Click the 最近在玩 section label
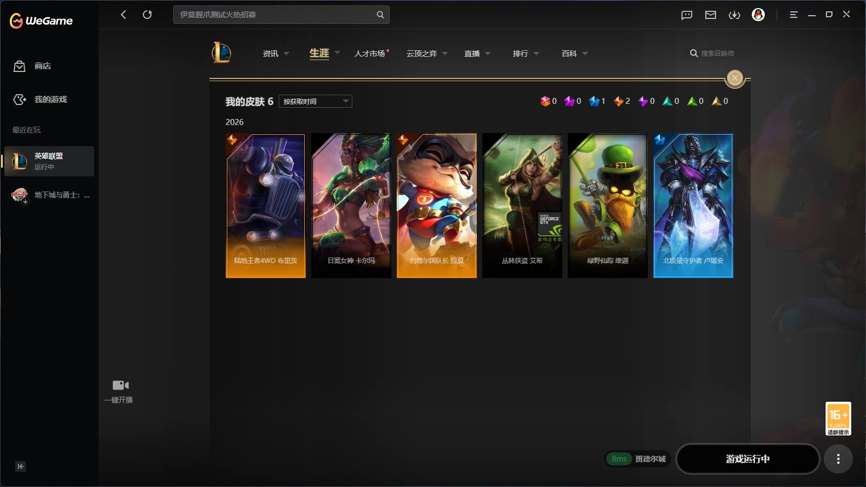The height and width of the screenshot is (487, 866). coord(27,130)
